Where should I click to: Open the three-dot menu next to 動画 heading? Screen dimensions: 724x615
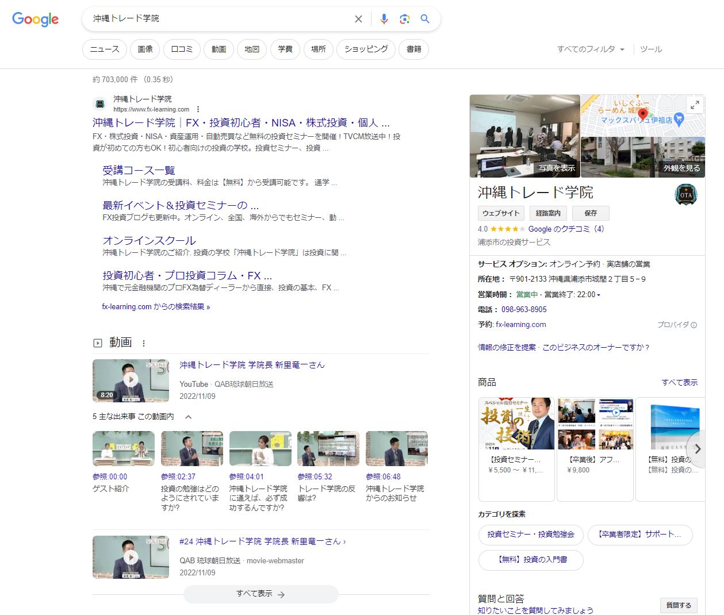pyautogui.click(x=144, y=343)
